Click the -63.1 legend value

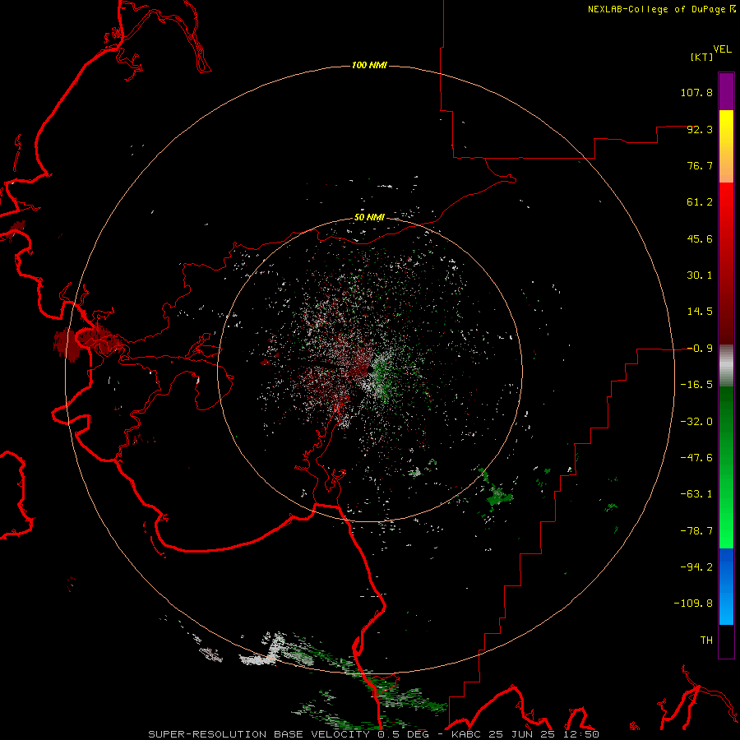coord(696,494)
